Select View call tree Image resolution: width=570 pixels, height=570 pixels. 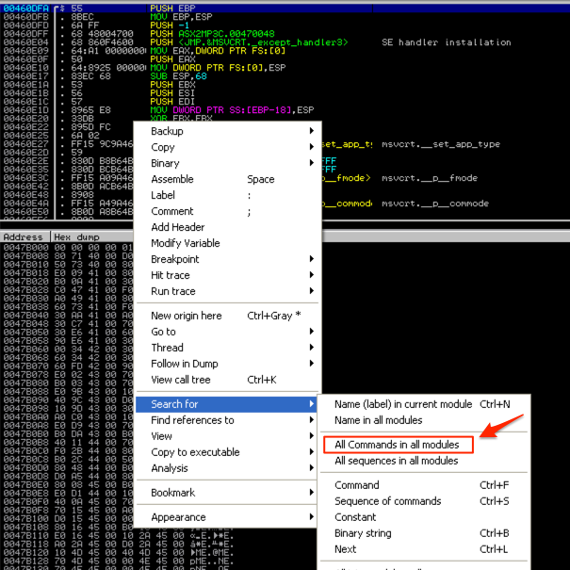[227, 379]
